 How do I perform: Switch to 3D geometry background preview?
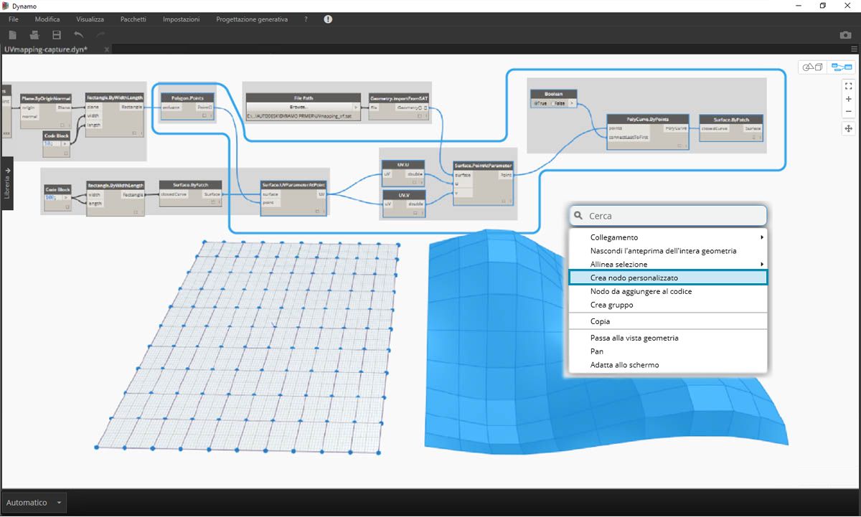(x=812, y=67)
